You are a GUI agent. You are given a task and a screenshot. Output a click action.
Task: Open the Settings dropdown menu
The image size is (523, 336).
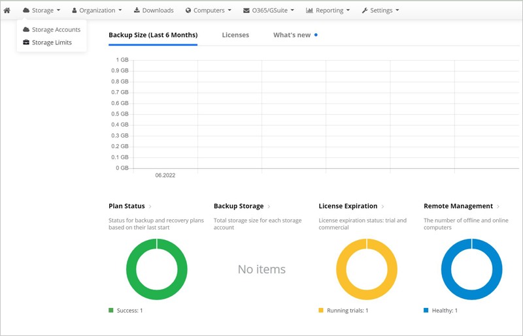(380, 10)
